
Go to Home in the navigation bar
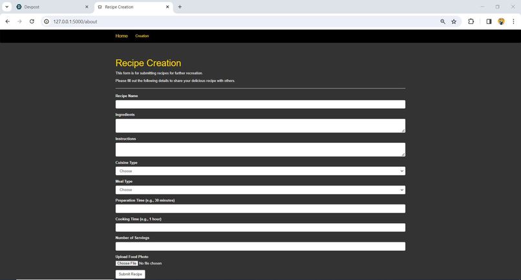pyautogui.click(x=122, y=36)
